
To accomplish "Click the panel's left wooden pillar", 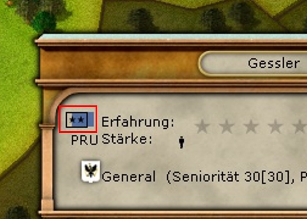I will 47,167.
